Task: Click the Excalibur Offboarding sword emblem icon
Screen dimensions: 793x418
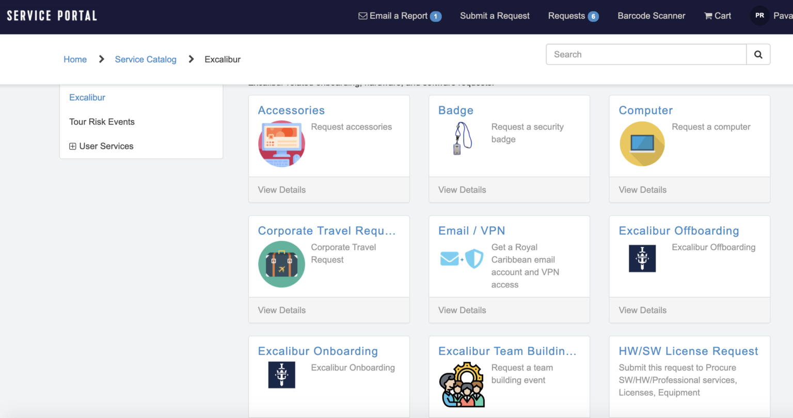Action: 642,259
